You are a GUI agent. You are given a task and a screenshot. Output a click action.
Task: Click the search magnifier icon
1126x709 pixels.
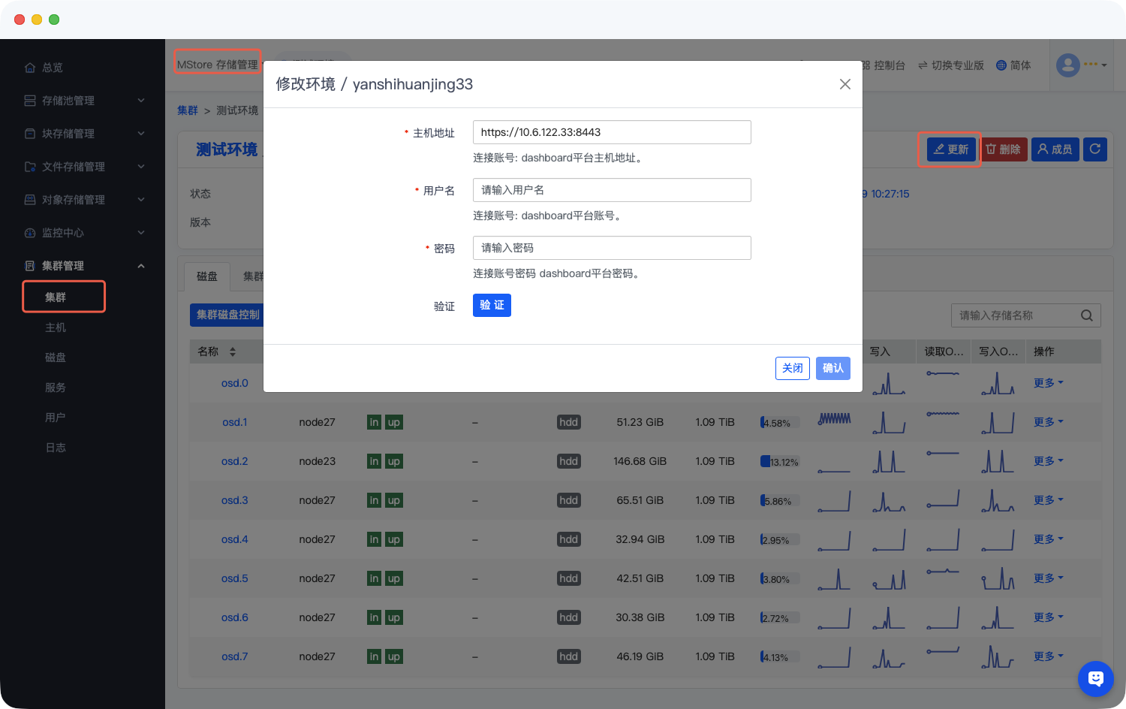pyautogui.click(x=1086, y=315)
